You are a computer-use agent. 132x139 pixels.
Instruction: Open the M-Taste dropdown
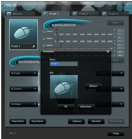pyautogui.click(x=24, y=73)
